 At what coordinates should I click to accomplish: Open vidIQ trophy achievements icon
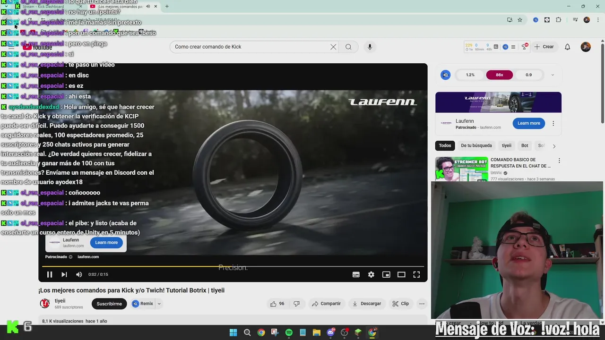(x=524, y=47)
